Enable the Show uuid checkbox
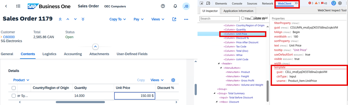The width and height of the screenshot is (348, 105). point(252,18)
